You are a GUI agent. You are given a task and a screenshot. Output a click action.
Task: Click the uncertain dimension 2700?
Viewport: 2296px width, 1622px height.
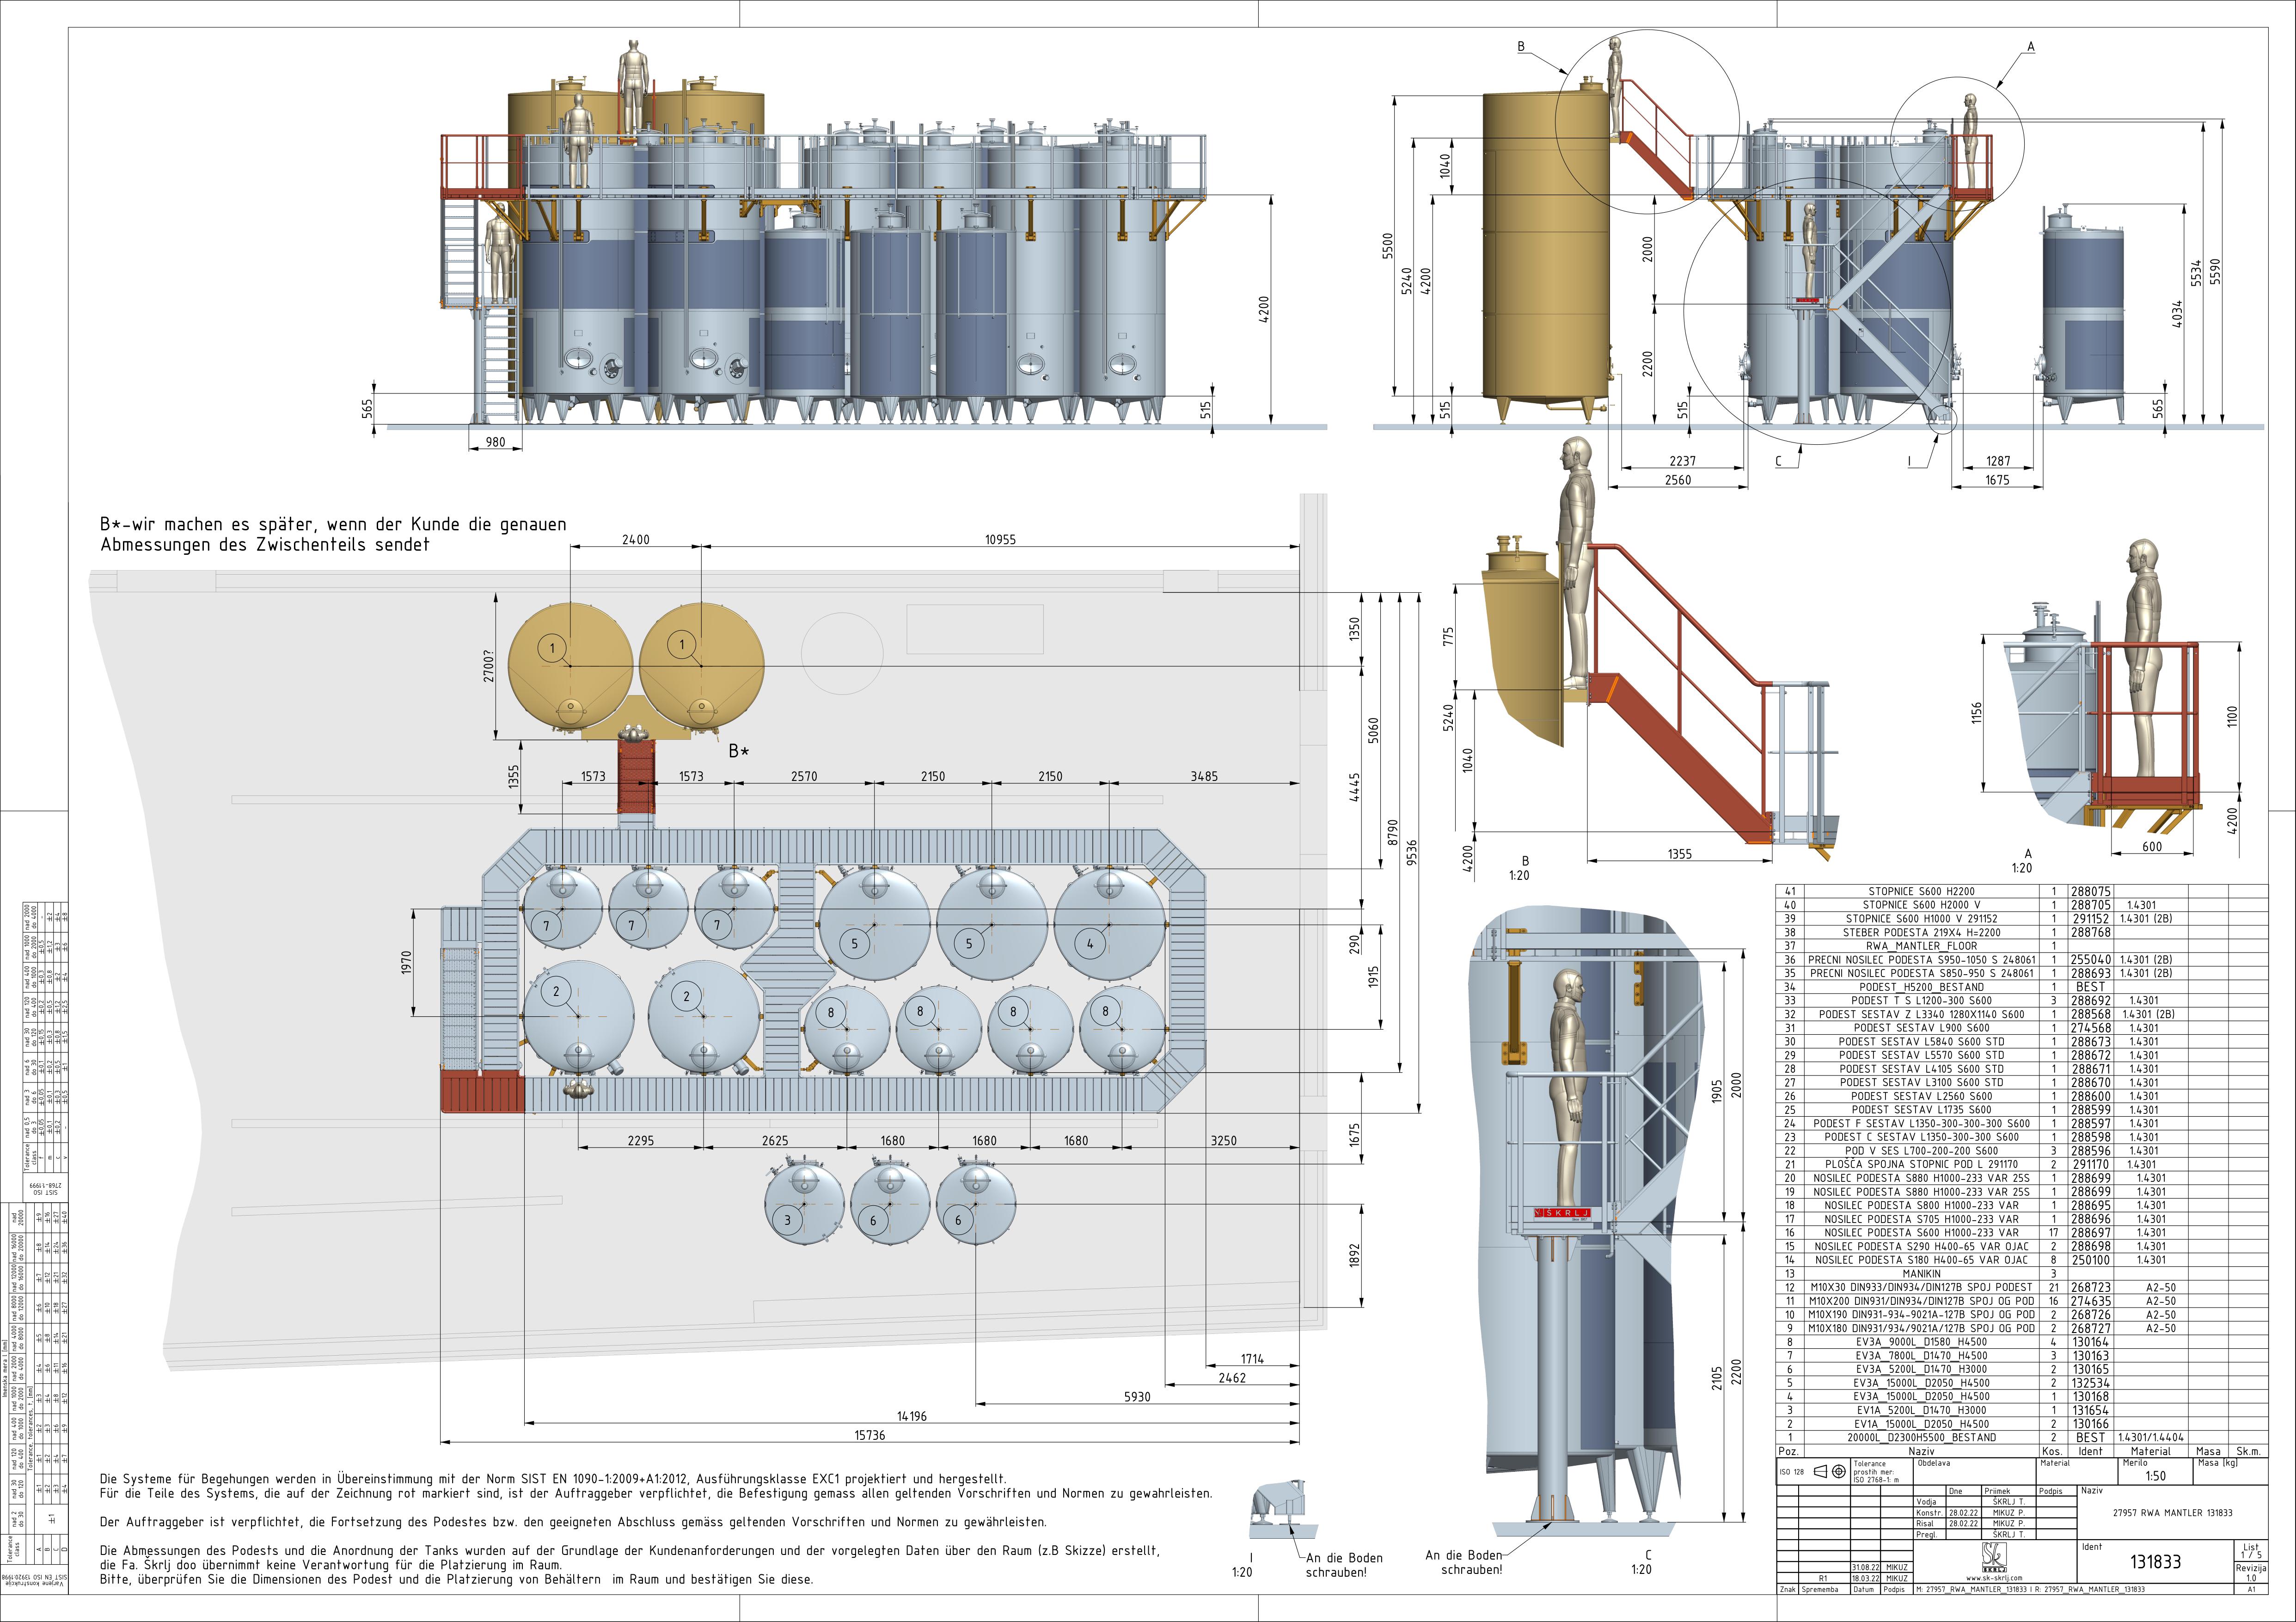pyautogui.click(x=488, y=666)
